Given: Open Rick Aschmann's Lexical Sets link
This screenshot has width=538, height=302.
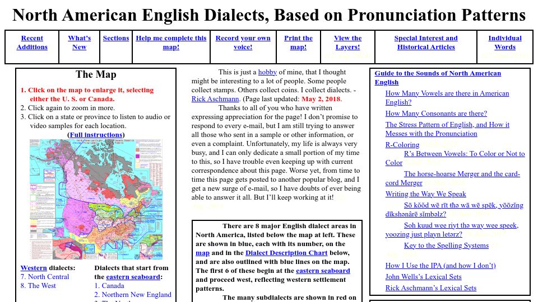Looking at the screenshot, I should click(x=430, y=288).
